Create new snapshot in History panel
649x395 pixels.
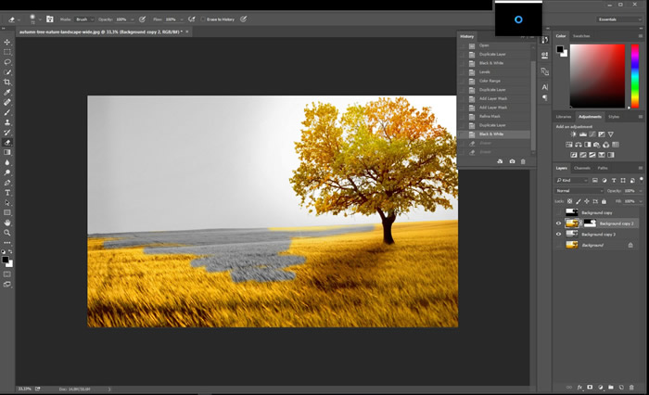tap(512, 161)
